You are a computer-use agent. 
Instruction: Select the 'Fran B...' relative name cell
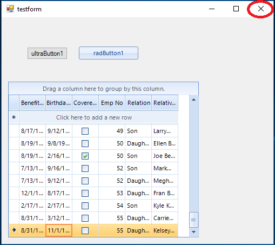(165, 193)
